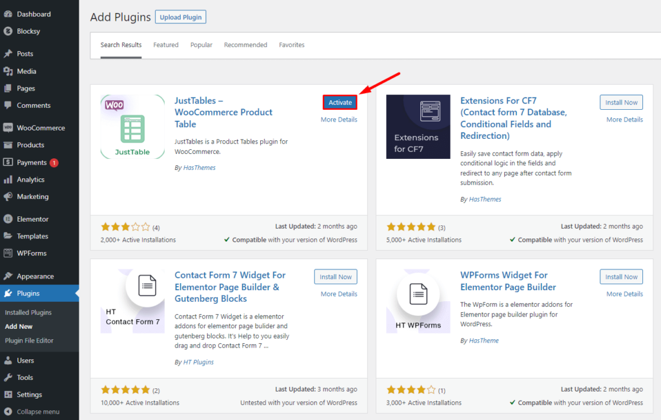Image resolution: width=661 pixels, height=420 pixels.
Task: Install Extensions For CF7 plugin
Action: 622,102
